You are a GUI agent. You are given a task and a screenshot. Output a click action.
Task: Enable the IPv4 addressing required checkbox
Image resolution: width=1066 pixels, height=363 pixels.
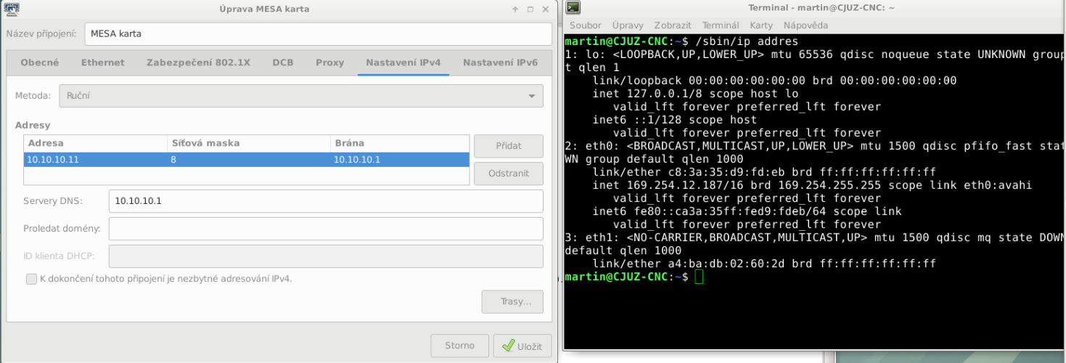pyautogui.click(x=31, y=279)
